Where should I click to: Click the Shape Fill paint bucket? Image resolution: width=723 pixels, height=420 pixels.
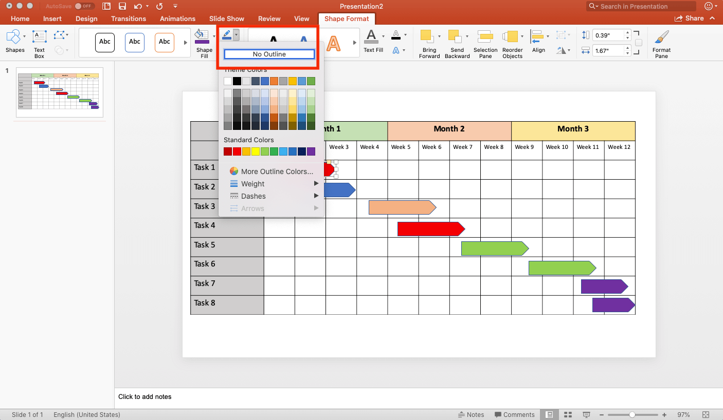coord(202,37)
